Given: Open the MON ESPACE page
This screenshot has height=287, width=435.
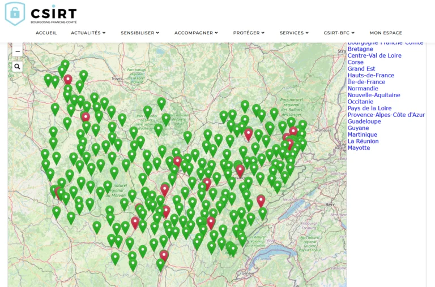Looking at the screenshot, I should click(386, 33).
